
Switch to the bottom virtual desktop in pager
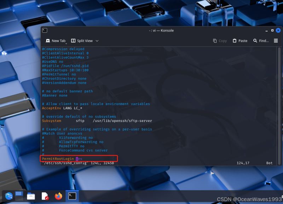19,198
